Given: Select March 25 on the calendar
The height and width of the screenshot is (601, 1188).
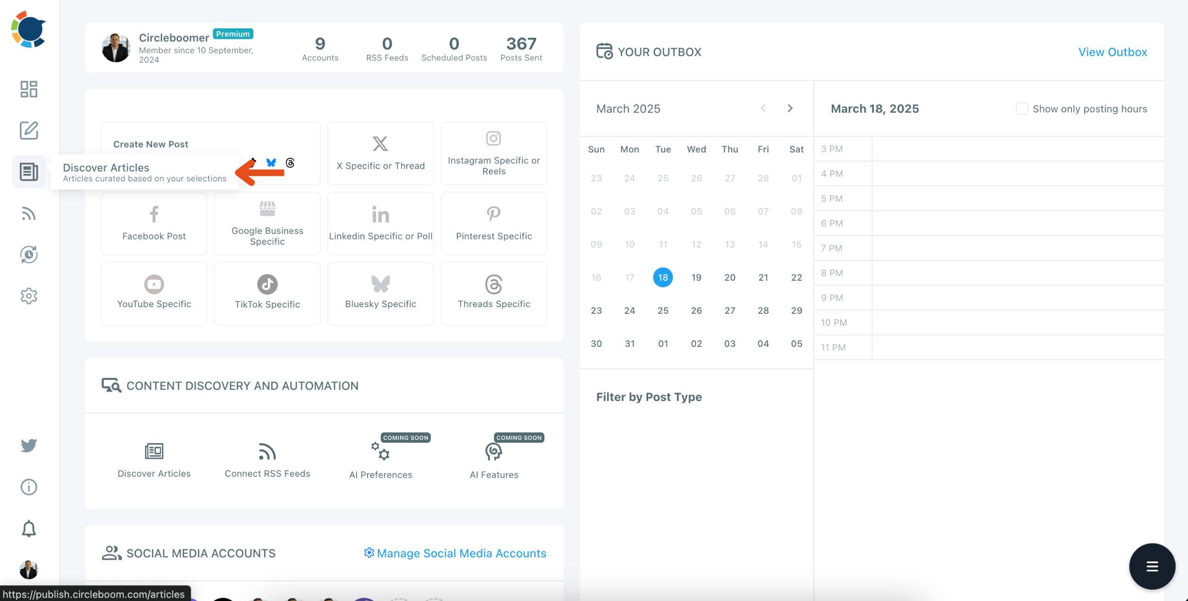Looking at the screenshot, I should [x=663, y=310].
